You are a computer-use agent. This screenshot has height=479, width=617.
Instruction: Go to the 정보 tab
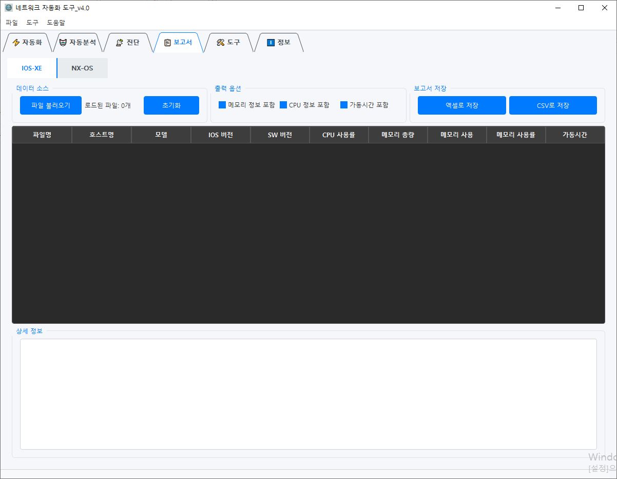point(279,43)
